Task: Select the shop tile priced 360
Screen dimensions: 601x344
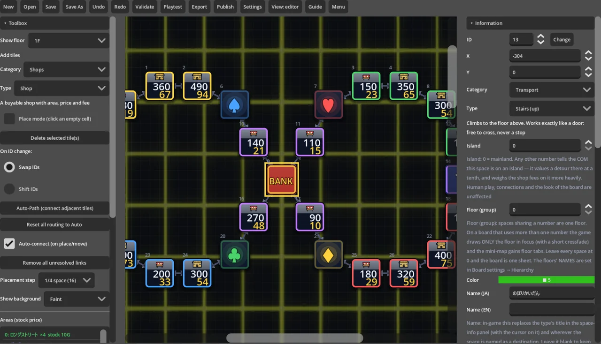Action: coord(160,86)
